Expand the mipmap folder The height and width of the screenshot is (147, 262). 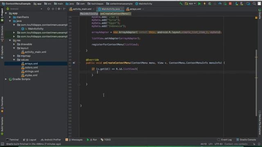coord(14,56)
